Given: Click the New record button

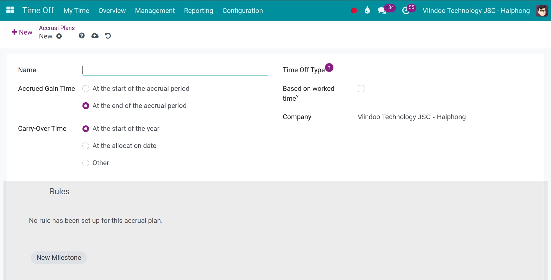Looking at the screenshot, I should point(22,32).
